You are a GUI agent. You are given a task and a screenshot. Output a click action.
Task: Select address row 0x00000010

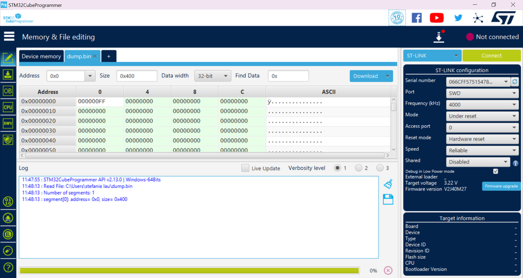point(47,111)
